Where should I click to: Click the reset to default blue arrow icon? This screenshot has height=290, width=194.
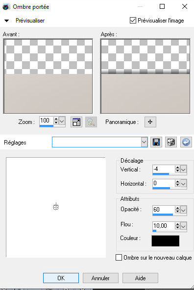click(x=186, y=142)
